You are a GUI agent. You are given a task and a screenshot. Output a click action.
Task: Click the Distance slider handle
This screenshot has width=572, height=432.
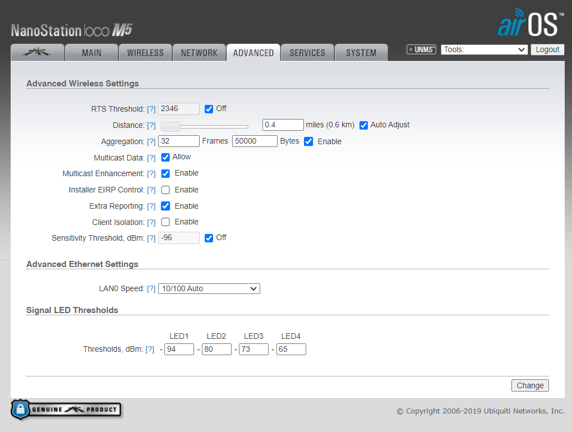pos(170,127)
